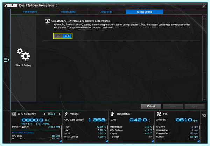Close the Dual Intelligent Processors window
The image size is (210, 146).
[x=204, y=6]
